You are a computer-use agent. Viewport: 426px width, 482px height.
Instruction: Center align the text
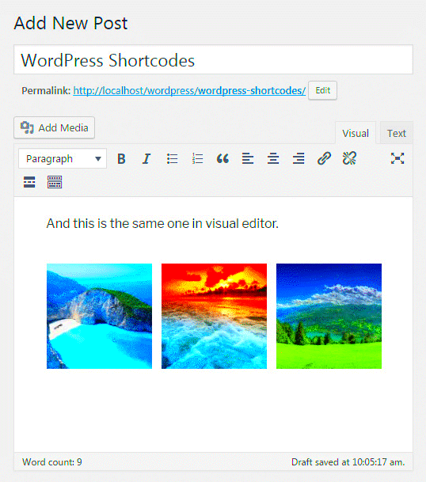point(273,158)
